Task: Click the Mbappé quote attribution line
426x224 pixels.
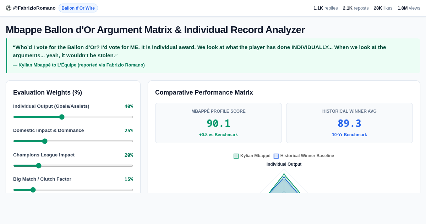Action: 79,65
